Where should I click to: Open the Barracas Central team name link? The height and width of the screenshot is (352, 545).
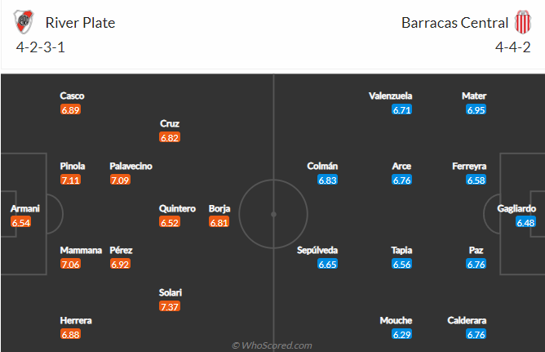tap(454, 23)
